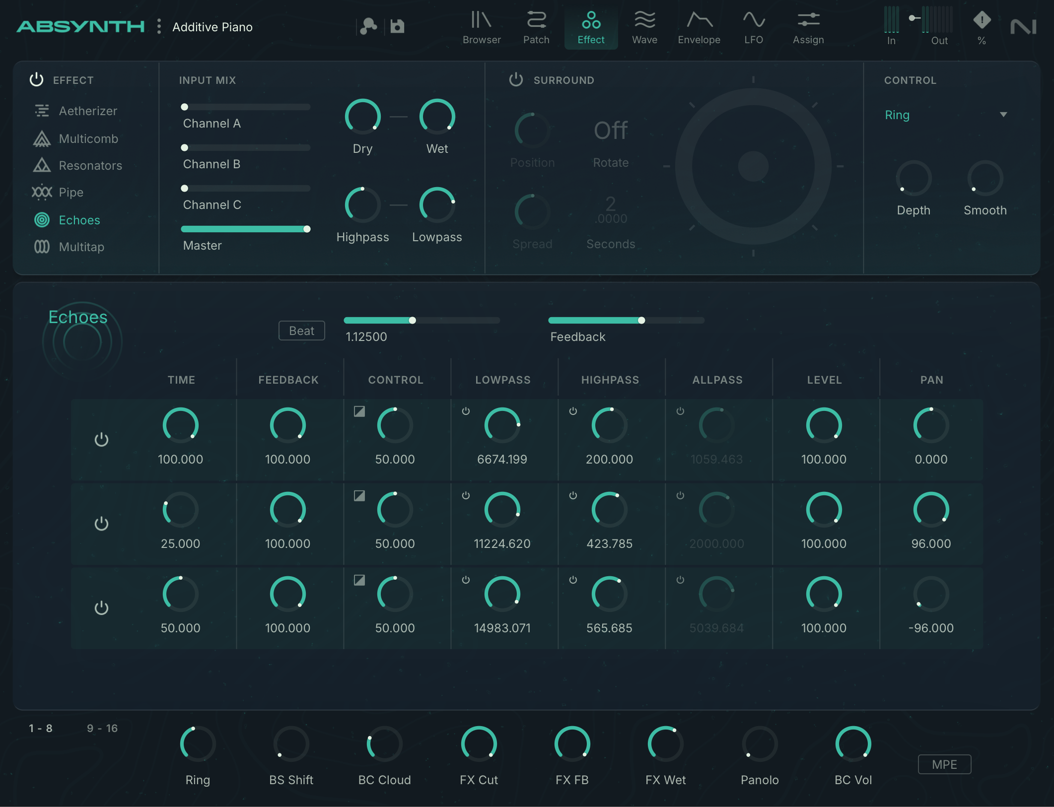This screenshot has width=1054, height=807.
Task: Toggle the Effect section power button
Action: pos(37,79)
